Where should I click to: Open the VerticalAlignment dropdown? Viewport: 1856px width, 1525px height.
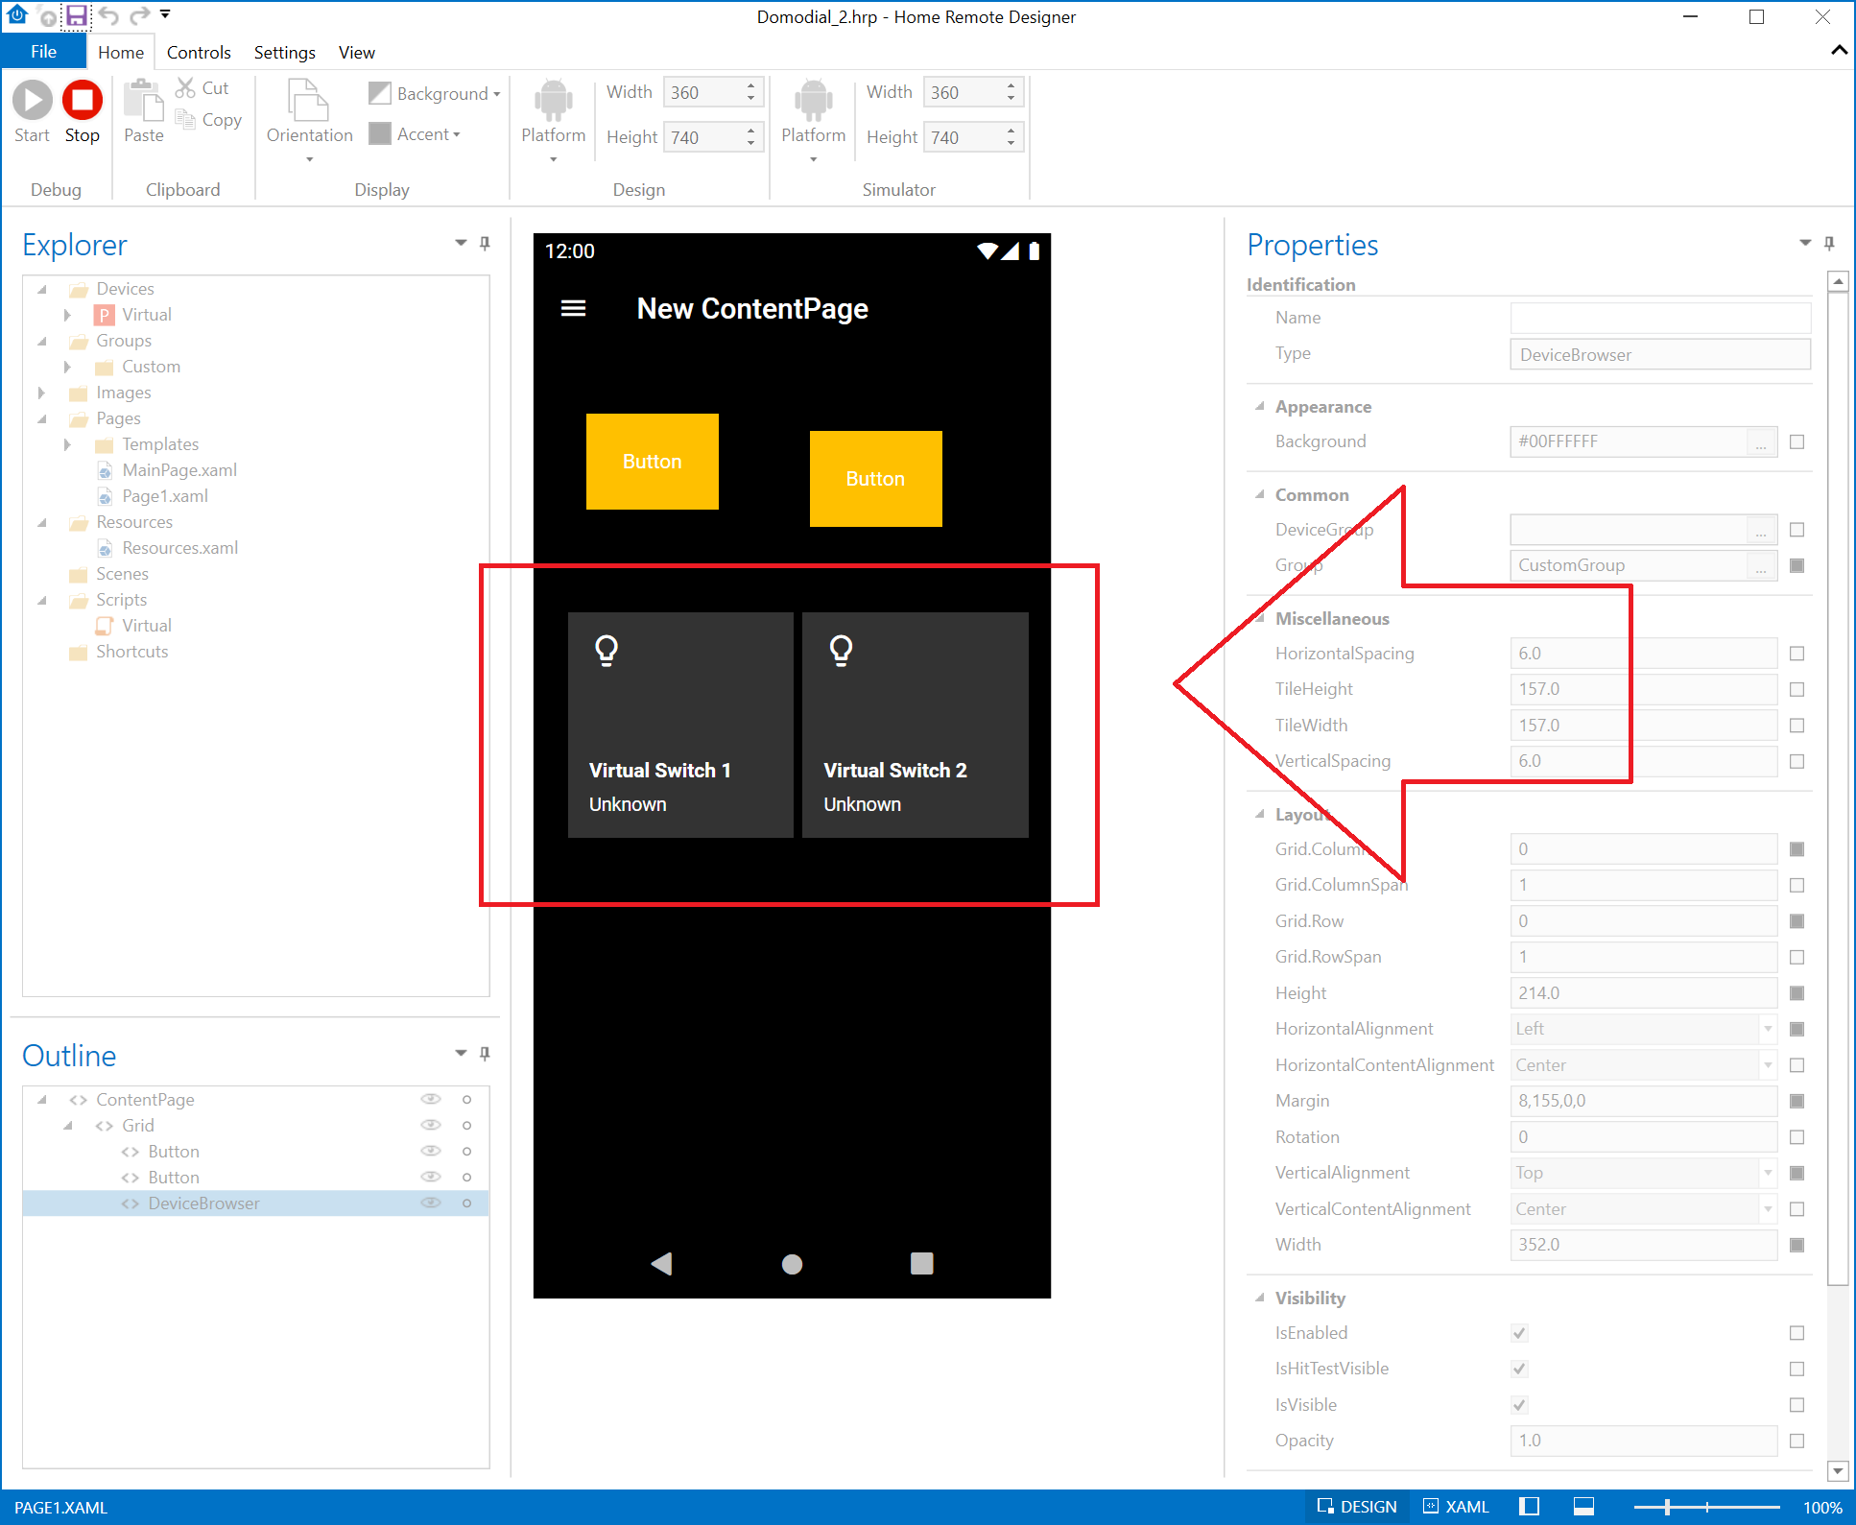point(1768,1173)
